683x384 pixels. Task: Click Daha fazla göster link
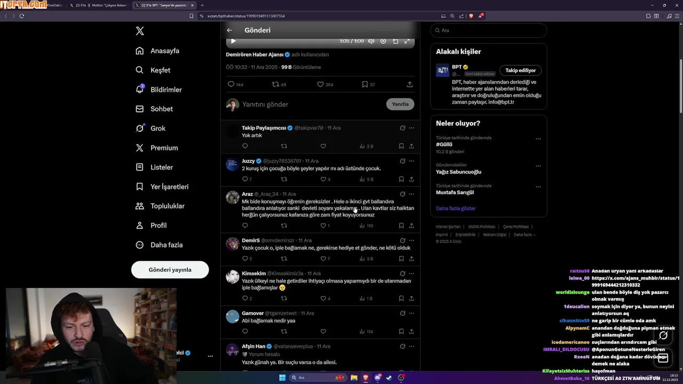[456, 209]
